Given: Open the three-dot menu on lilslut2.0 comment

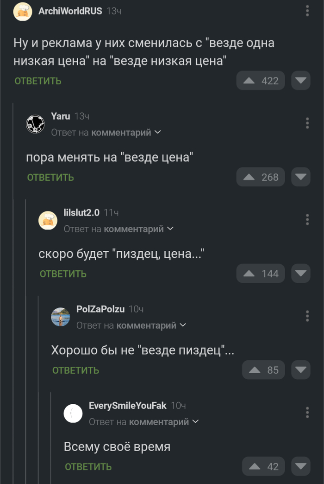Looking at the screenshot, I should tap(307, 219).
